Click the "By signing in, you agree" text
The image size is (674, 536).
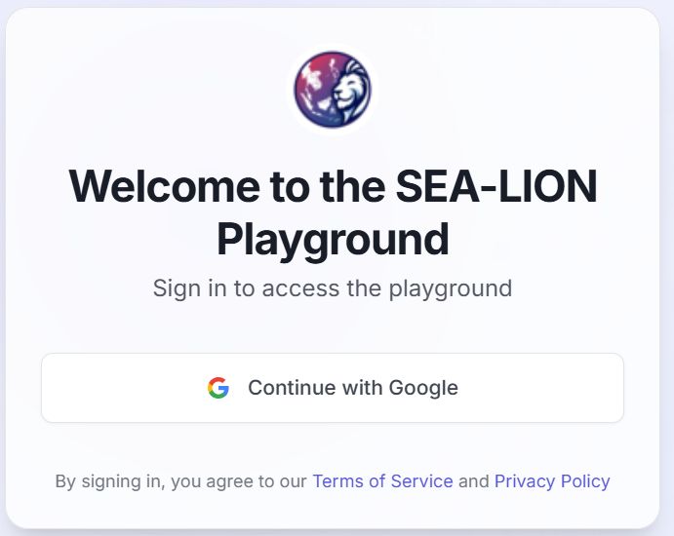(181, 481)
